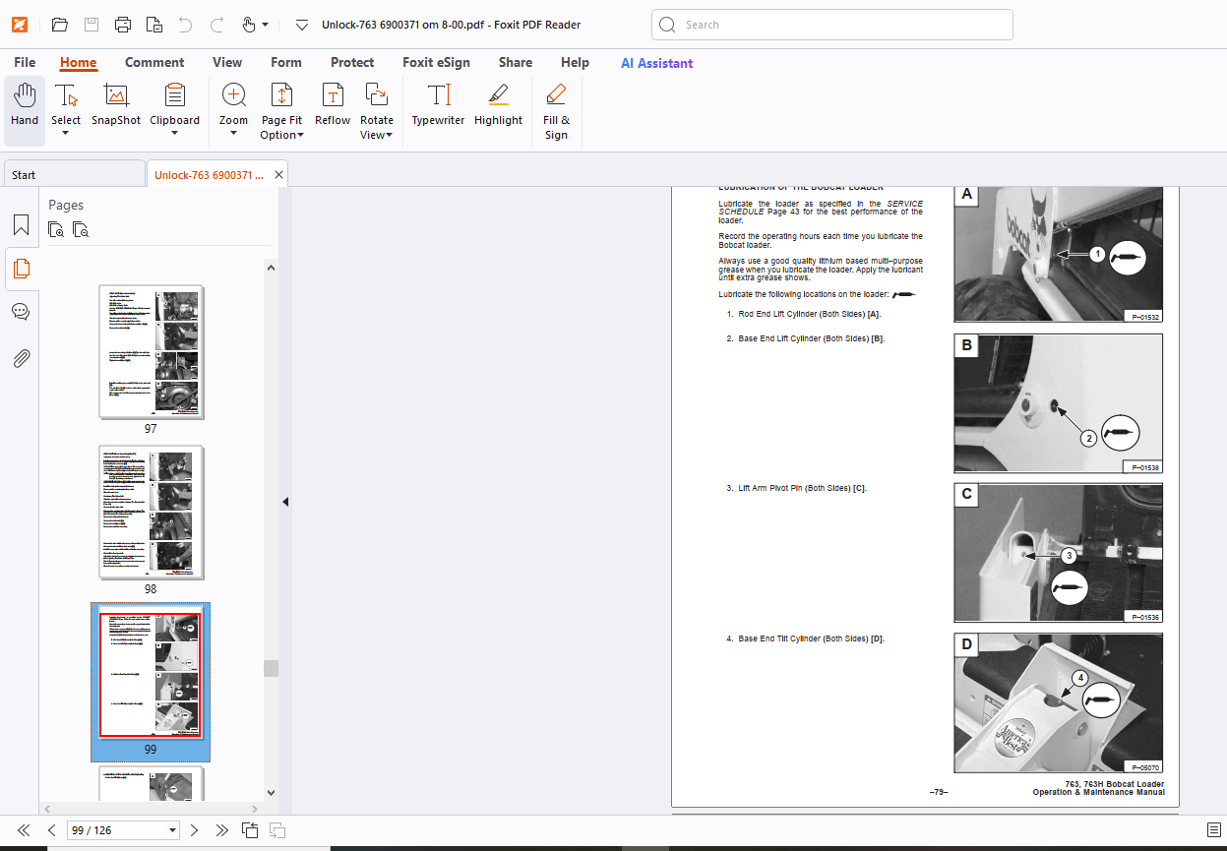Open the quick access toolbar customize dropdown
The width and height of the screenshot is (1227, 851).
click(x=302, y=25)
